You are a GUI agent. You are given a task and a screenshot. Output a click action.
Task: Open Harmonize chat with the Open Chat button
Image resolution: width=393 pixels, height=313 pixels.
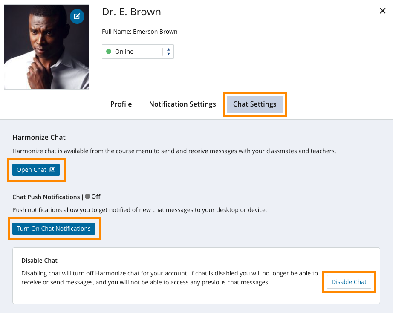36,169
